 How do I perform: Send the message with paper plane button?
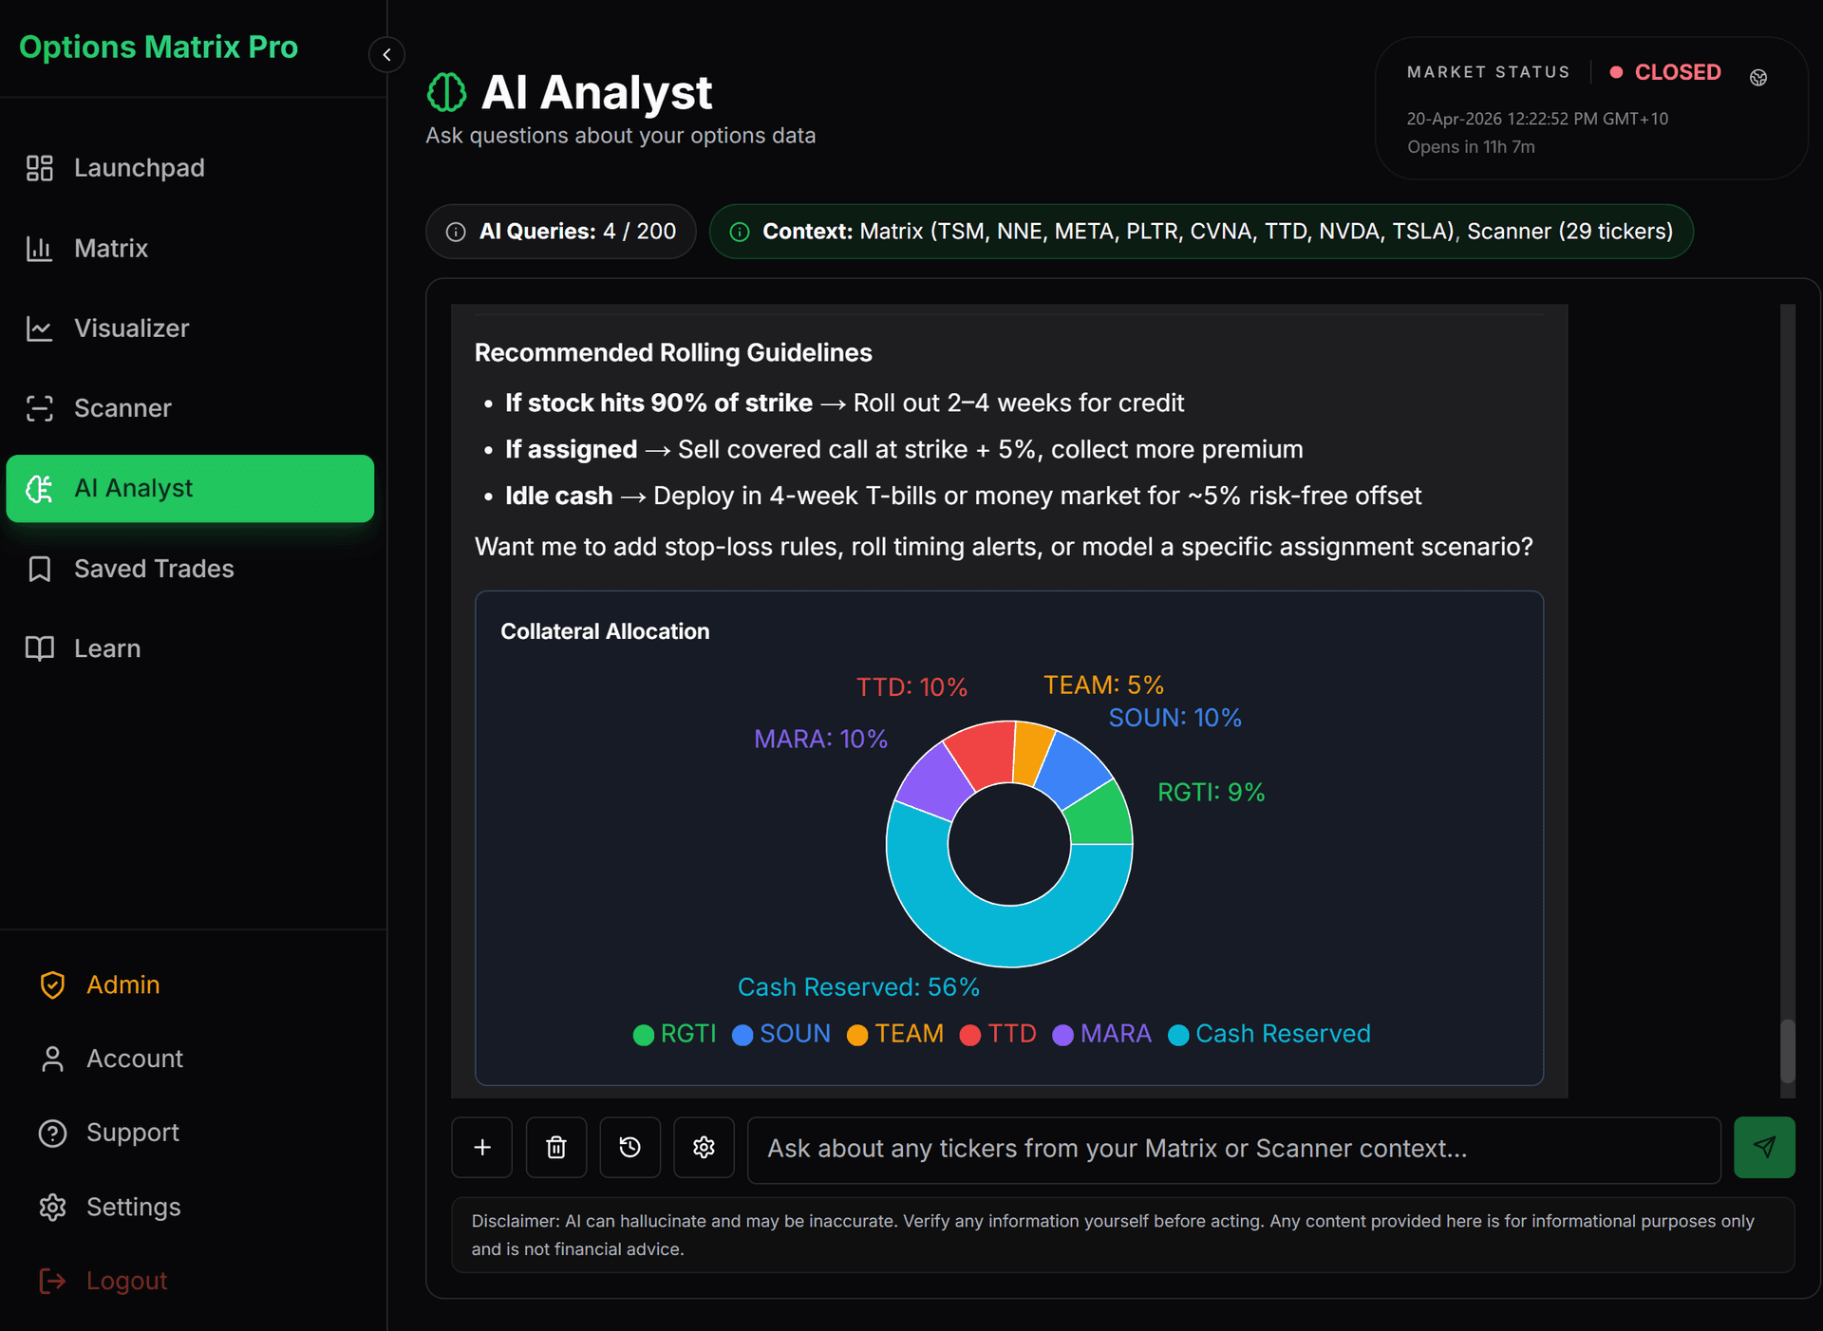(x=1764, y=1148)
